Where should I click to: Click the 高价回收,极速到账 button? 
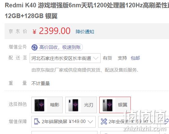pyautogui.click(x=57, y=47)
